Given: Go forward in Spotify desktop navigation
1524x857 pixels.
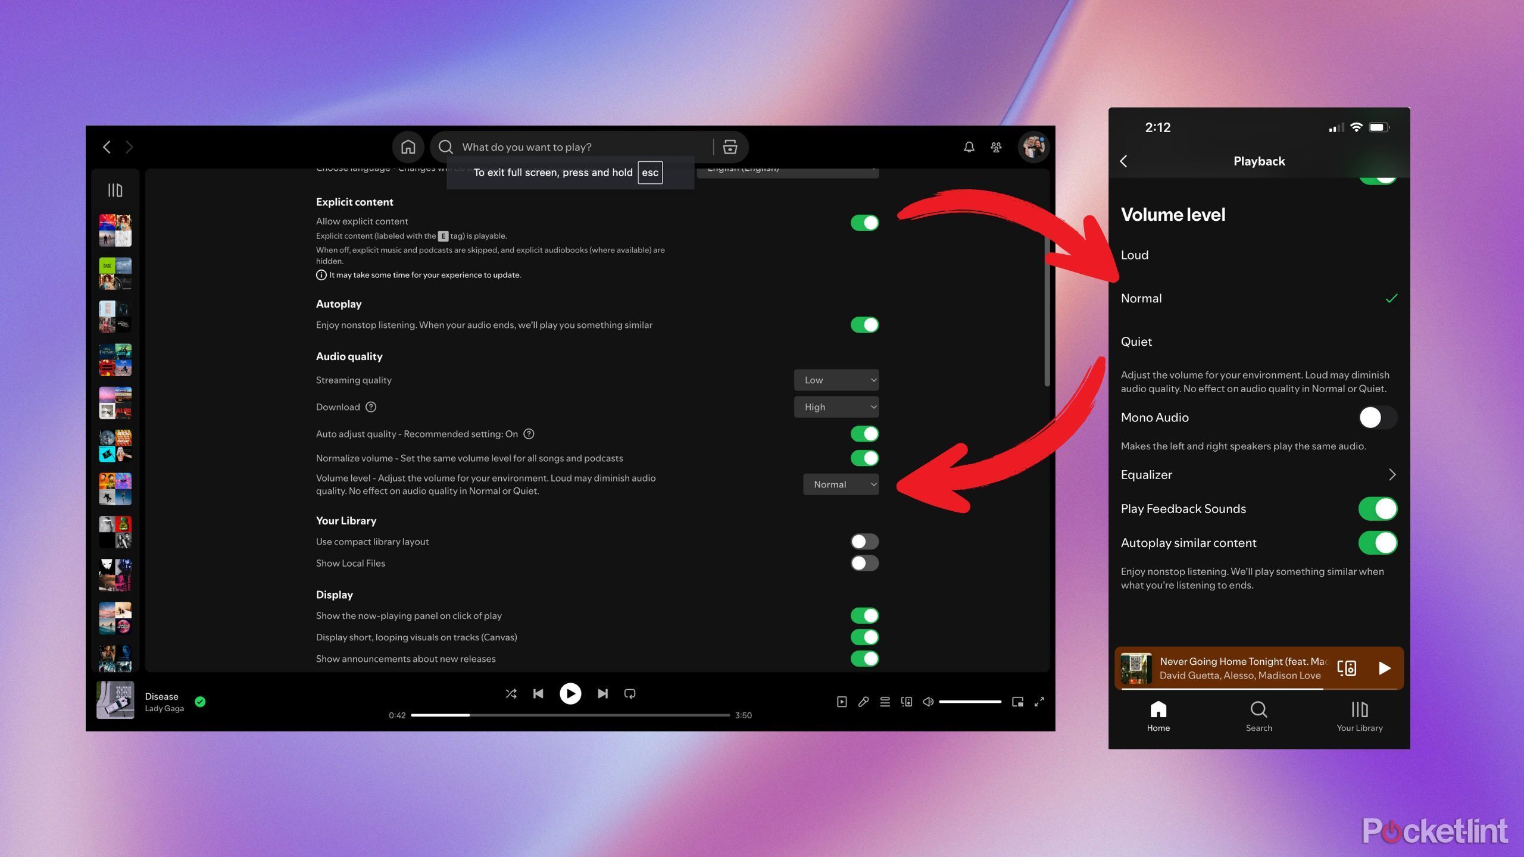Looking at the screenshot, I should tap(129, 147).
